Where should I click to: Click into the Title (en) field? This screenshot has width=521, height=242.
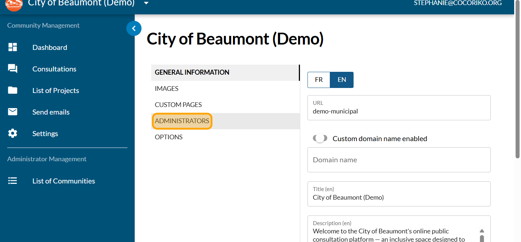click(399, 197)
